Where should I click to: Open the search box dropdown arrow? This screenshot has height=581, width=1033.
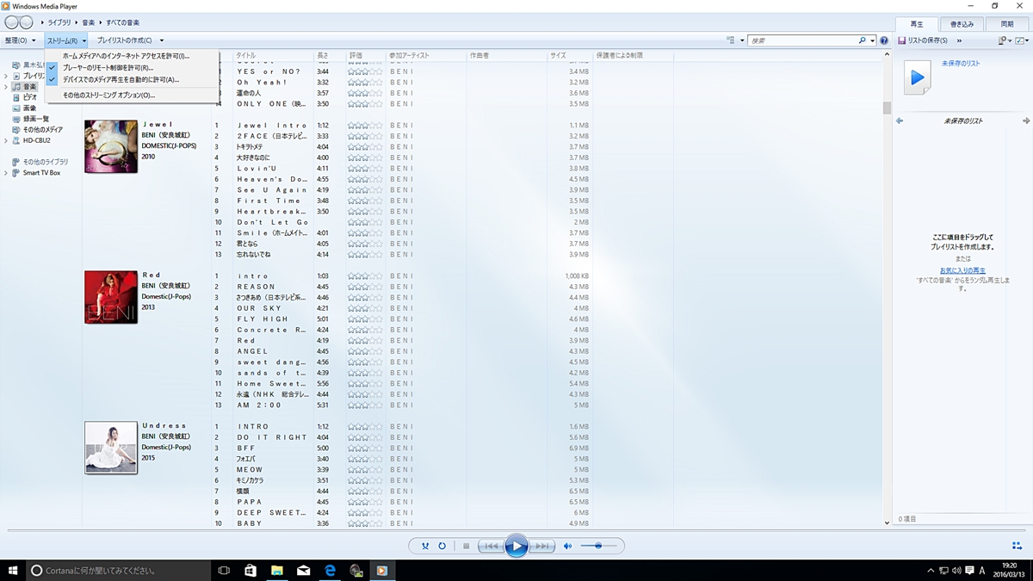tap(872, 40)
